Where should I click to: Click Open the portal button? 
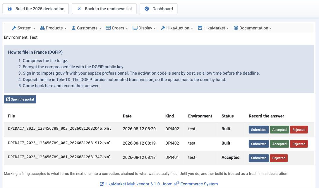click(x=20, y=99)
